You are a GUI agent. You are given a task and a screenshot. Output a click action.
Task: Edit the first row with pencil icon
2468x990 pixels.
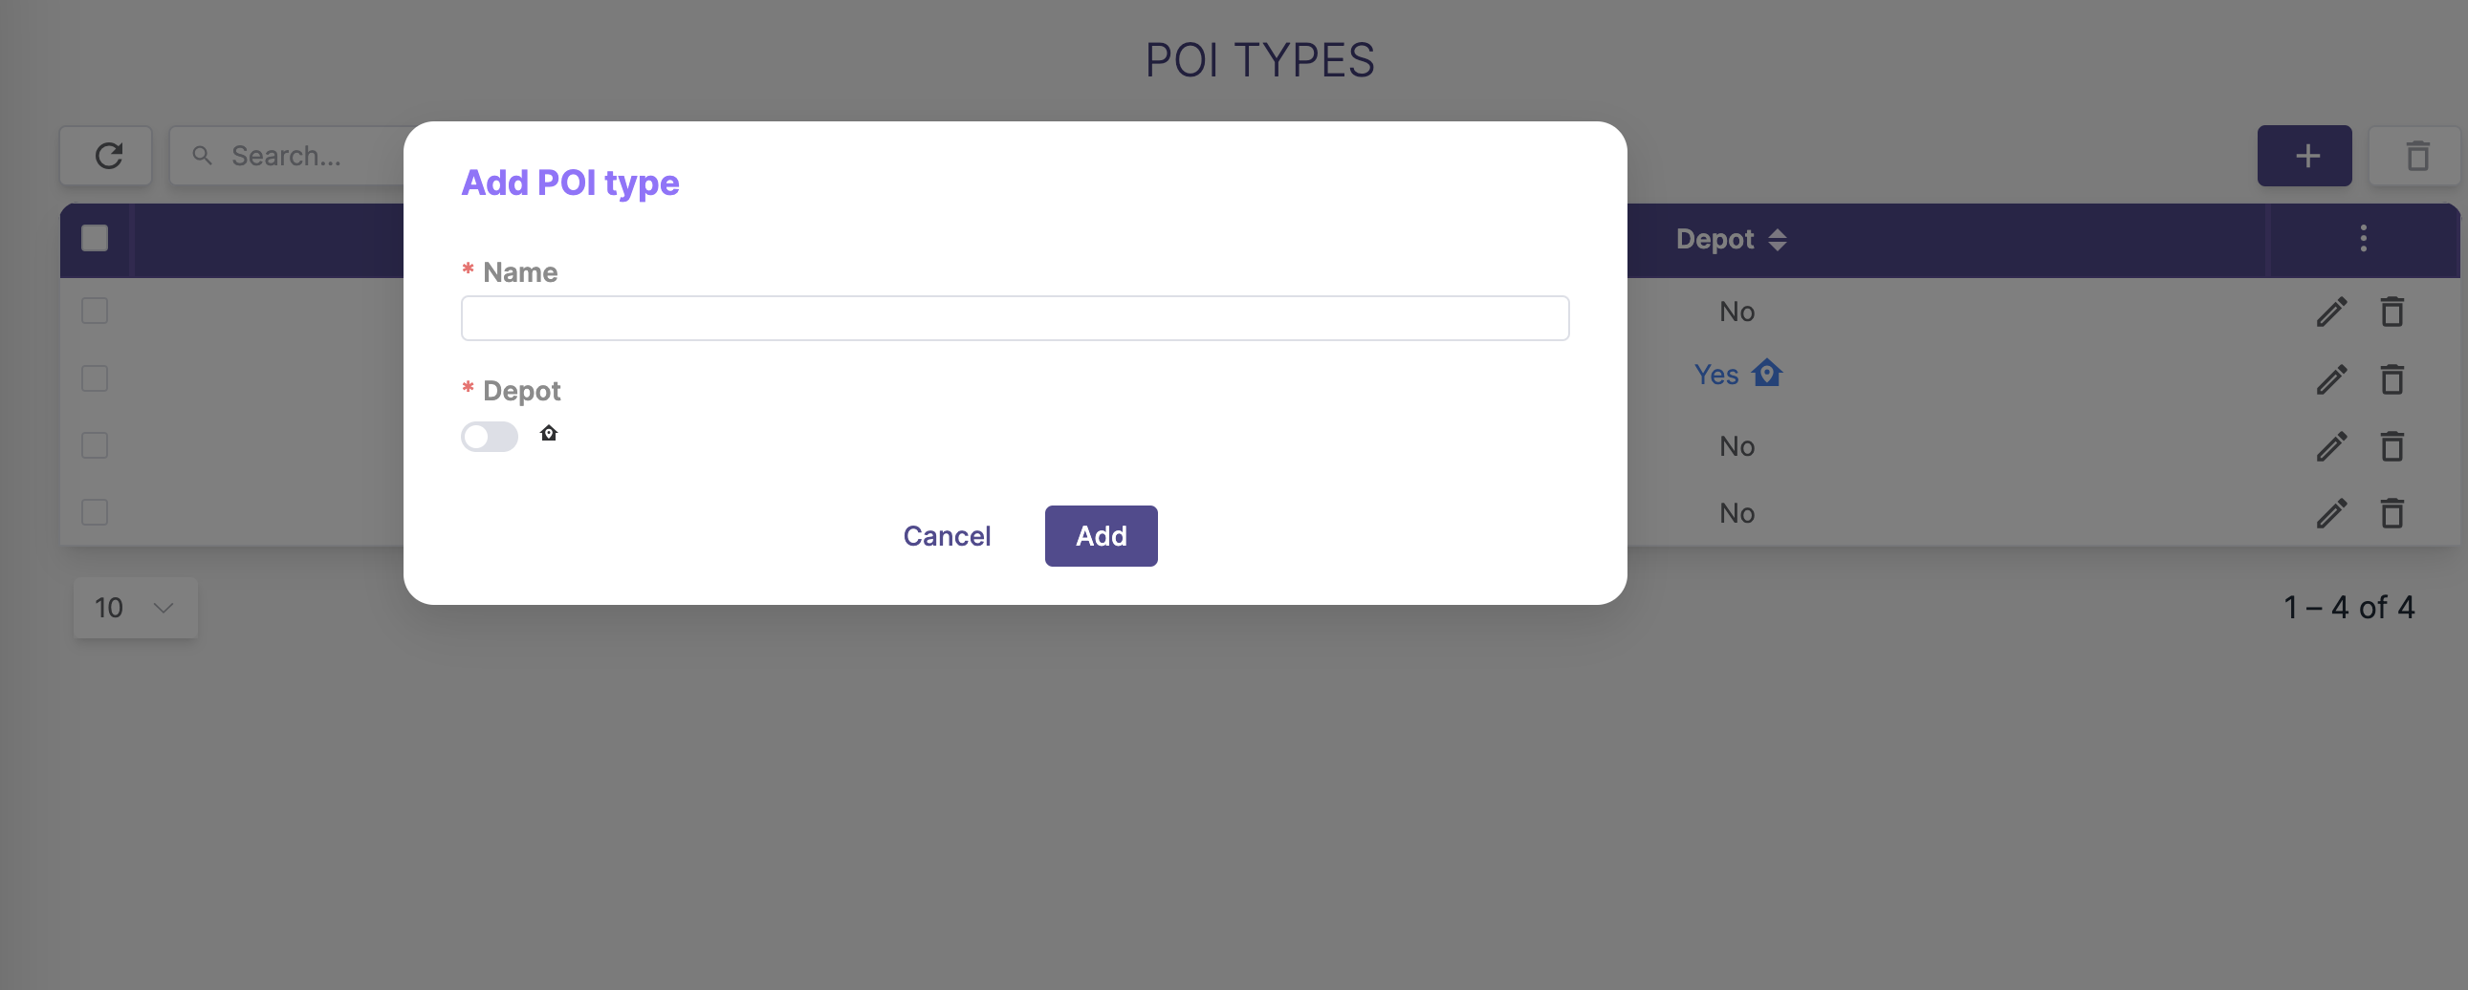[x=2332, y=312]
